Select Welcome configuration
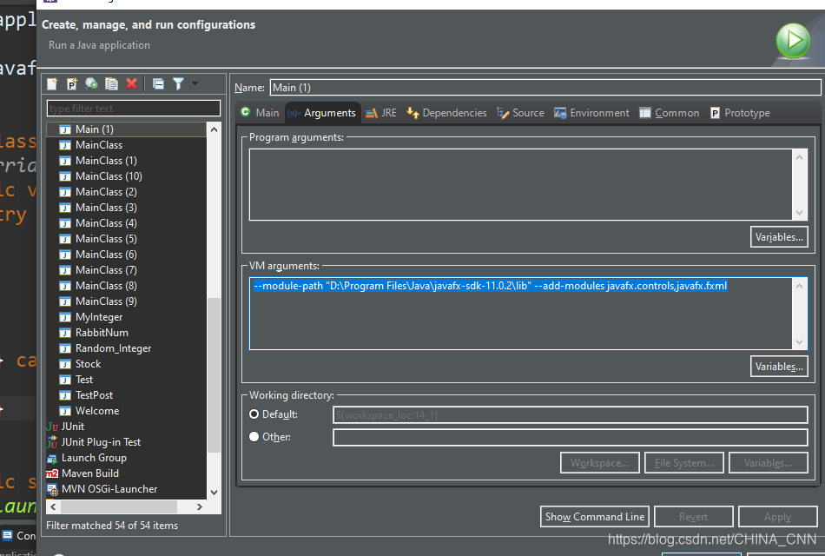The image size is (825, 556). click(96, 411)
